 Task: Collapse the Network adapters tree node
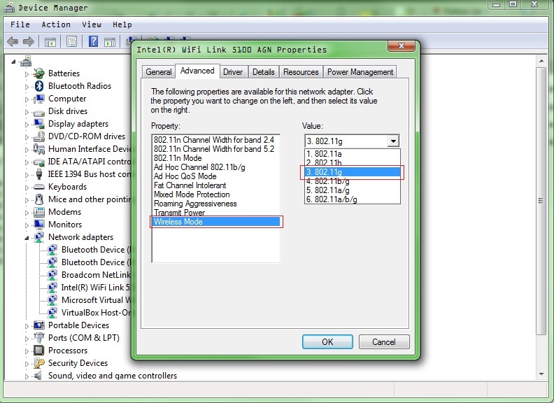click(27, 237)
